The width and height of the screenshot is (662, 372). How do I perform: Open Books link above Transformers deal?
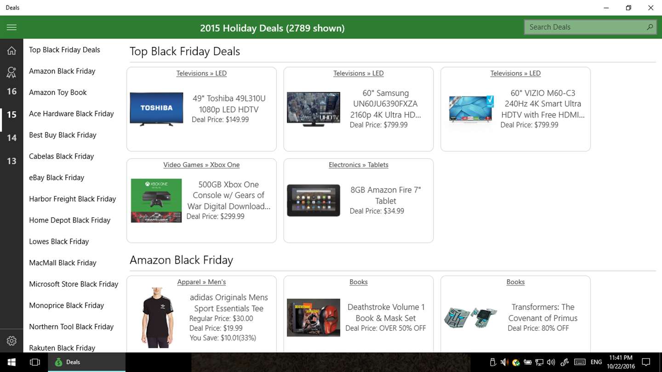pos(515,282)
